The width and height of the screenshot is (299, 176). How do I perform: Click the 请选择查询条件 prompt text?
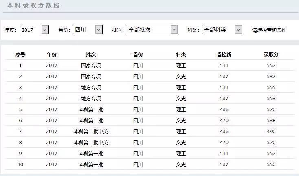click(x=269, y=30)
